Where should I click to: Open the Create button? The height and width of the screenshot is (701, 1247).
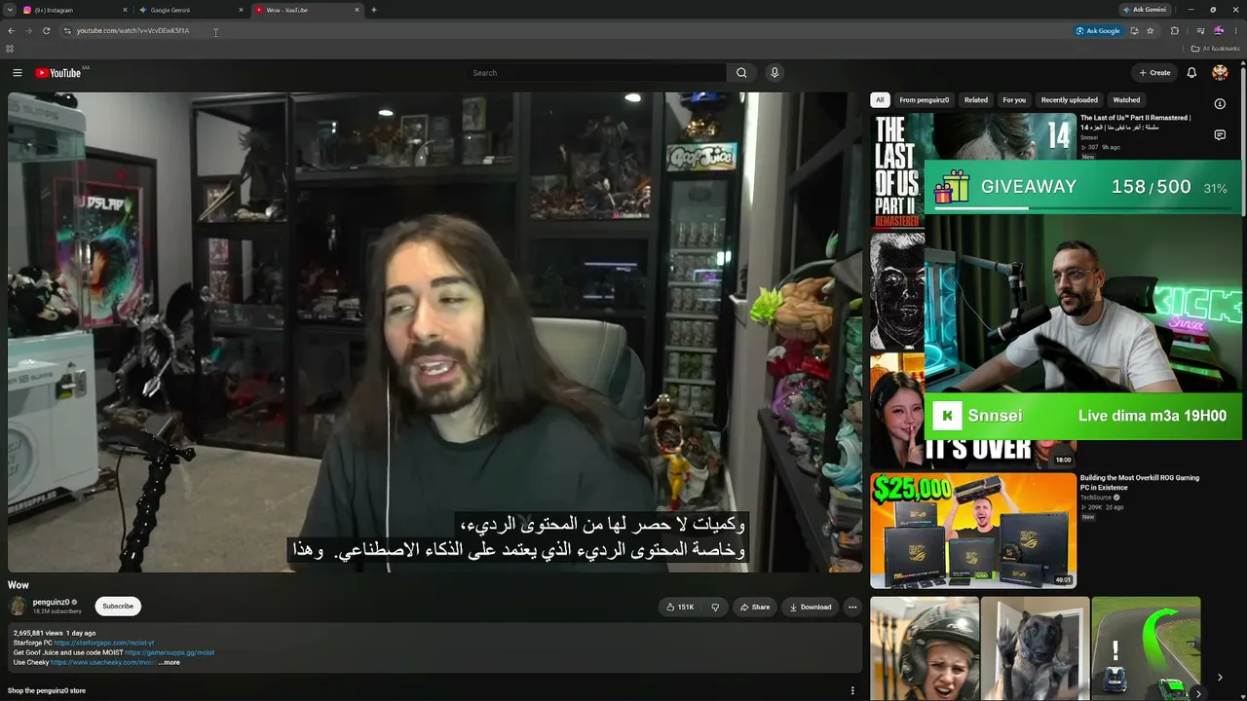[x=1154, y=73]
